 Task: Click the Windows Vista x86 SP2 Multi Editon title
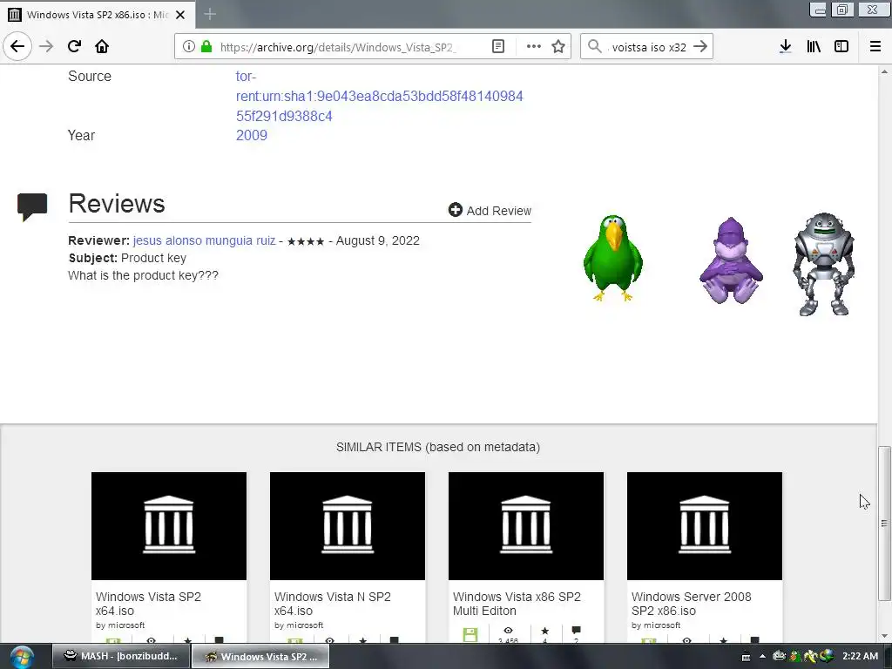517,604
